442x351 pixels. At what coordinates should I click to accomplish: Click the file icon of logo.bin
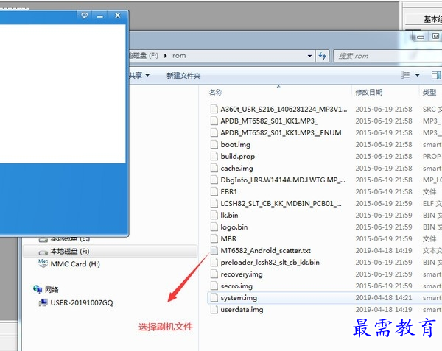tap(214, 227)
